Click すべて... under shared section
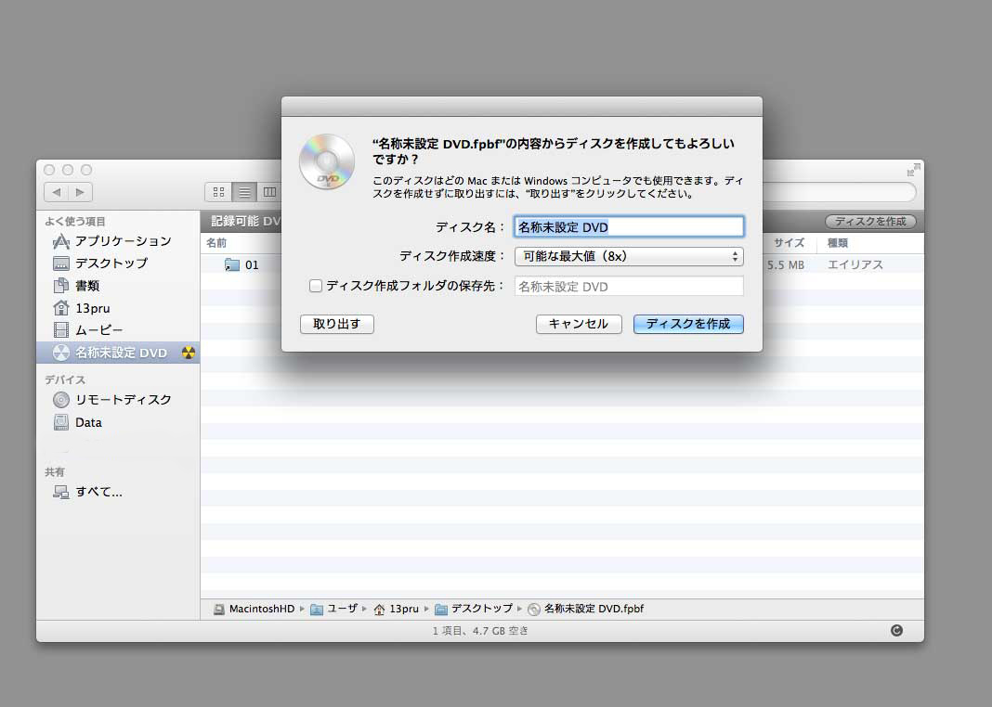This screenshot has width=992, height=707. click(x=98, y=492)
